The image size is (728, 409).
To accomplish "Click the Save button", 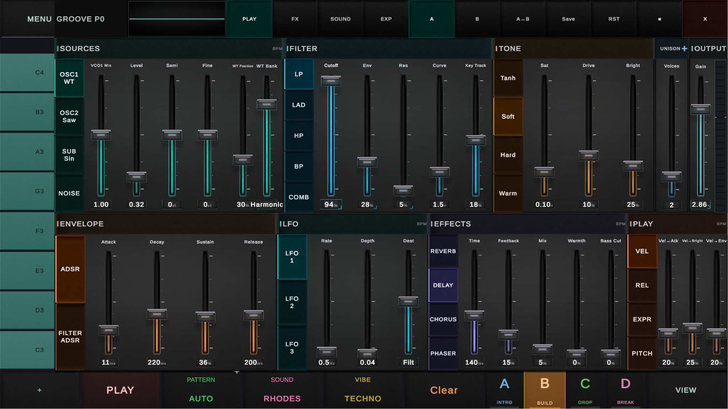I will pos(568,19).
